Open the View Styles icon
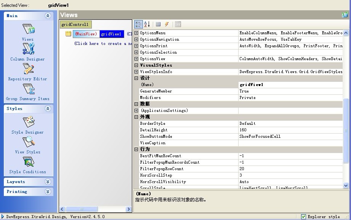 click(29, 142)
